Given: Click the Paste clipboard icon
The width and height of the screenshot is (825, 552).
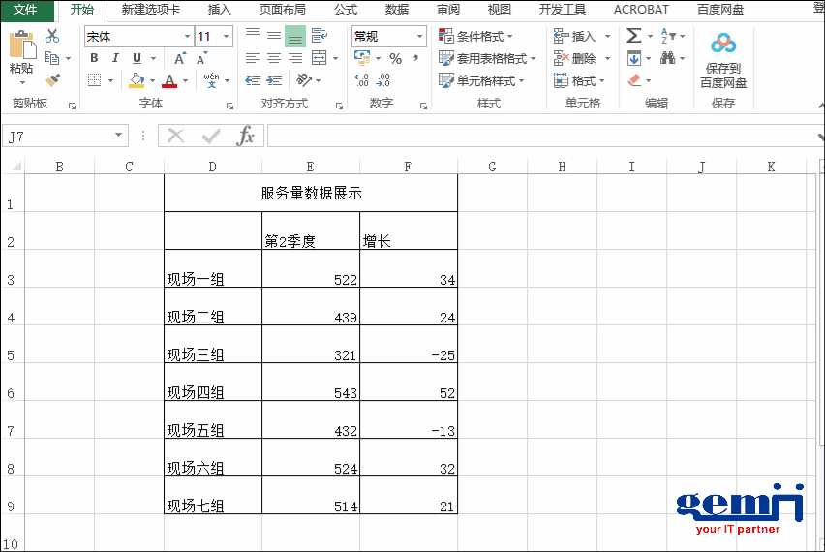Looking at the screenshot, I should point(22,46).
